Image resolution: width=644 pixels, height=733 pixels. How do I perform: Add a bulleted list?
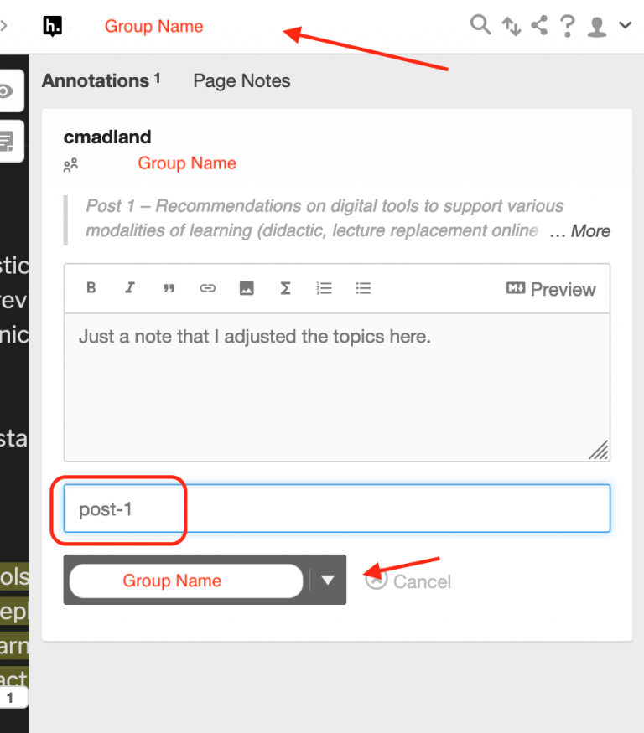[363, 288]
